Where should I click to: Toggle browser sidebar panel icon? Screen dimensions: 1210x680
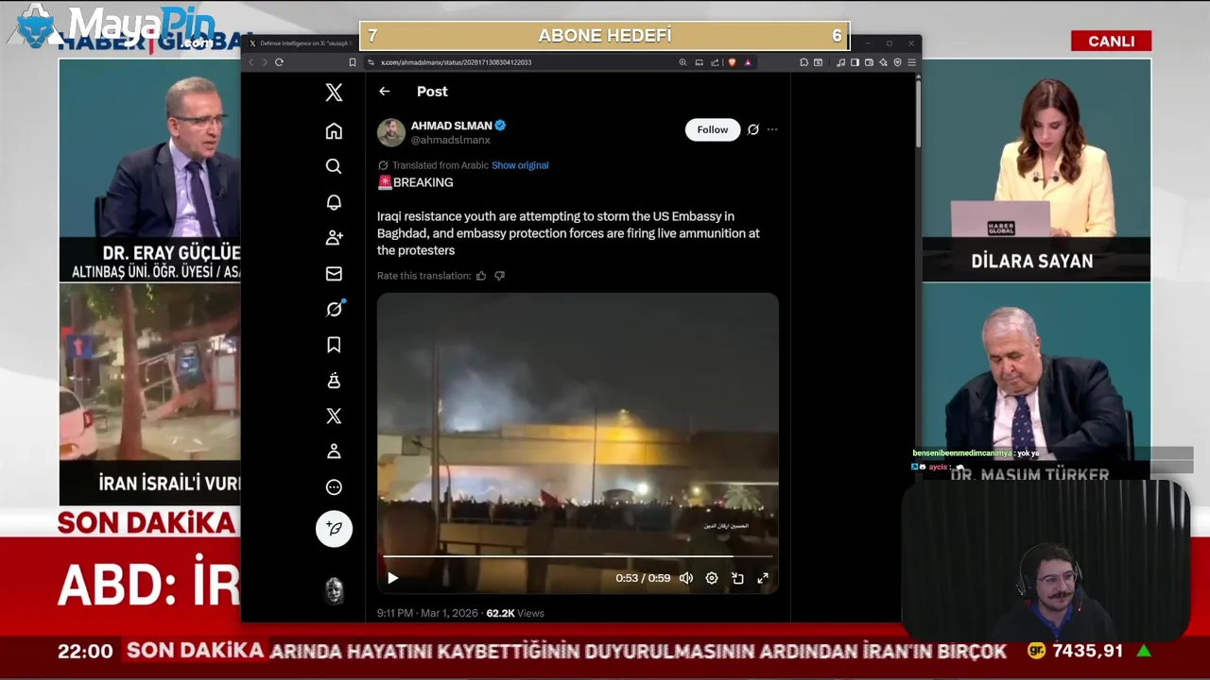pos(855,62)
